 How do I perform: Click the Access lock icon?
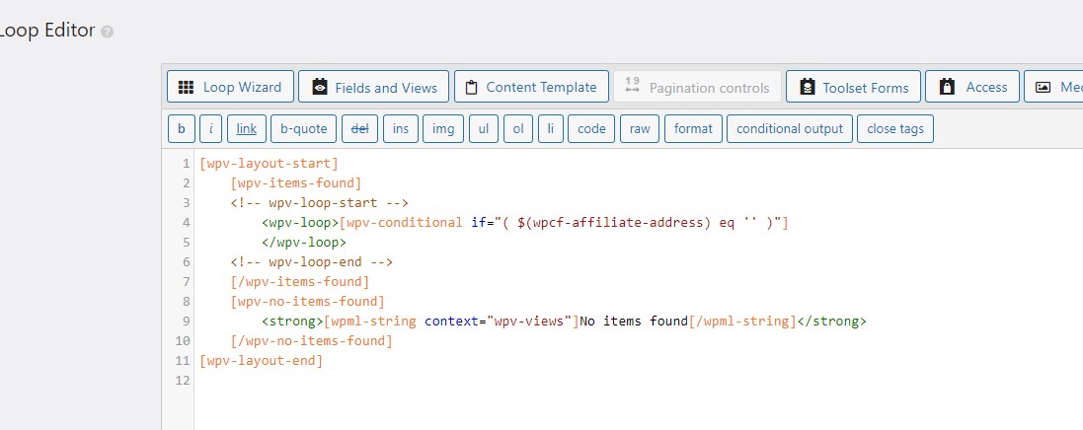(947, 87)
